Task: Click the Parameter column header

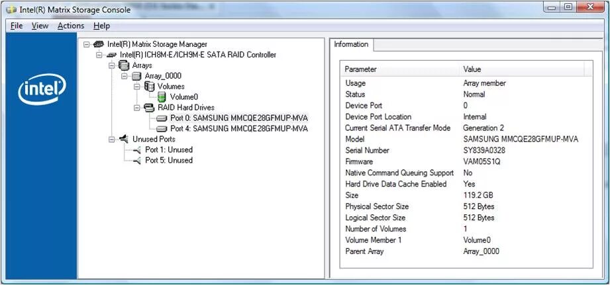Action: click(401, 69)
